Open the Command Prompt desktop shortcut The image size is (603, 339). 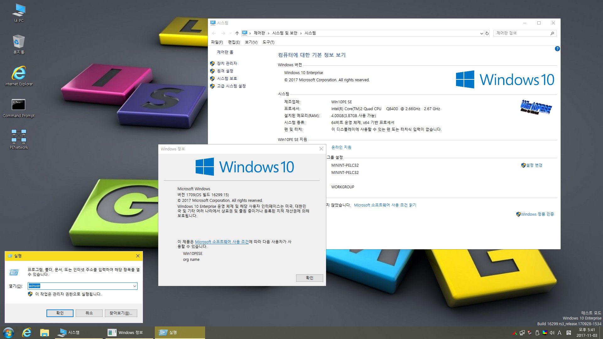coord(19,108)
